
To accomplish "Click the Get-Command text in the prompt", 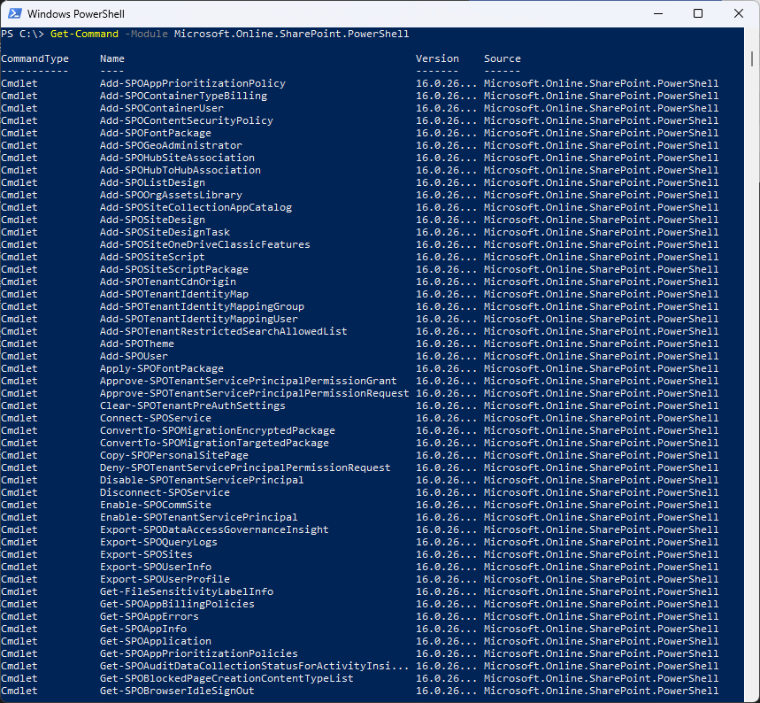I will tap(84, 34).
